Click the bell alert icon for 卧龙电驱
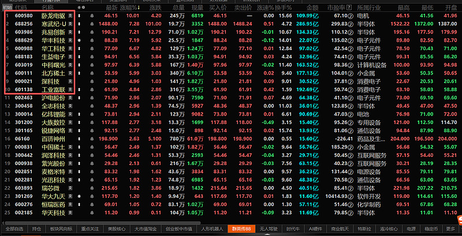The width and height of the screenshot is (462, 236). click(92, 16)
